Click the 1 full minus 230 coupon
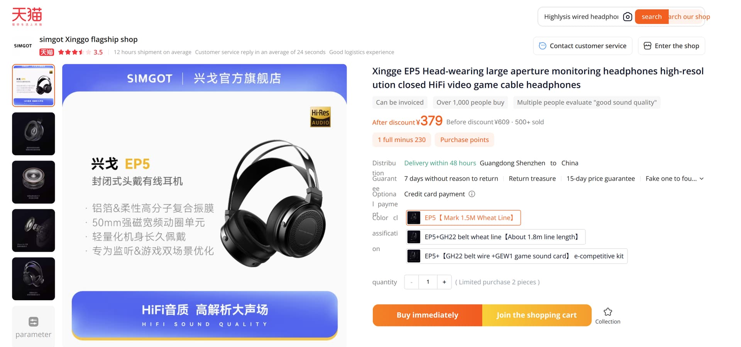Viewport: 741px width, 347px height. (x=401, y=140)
